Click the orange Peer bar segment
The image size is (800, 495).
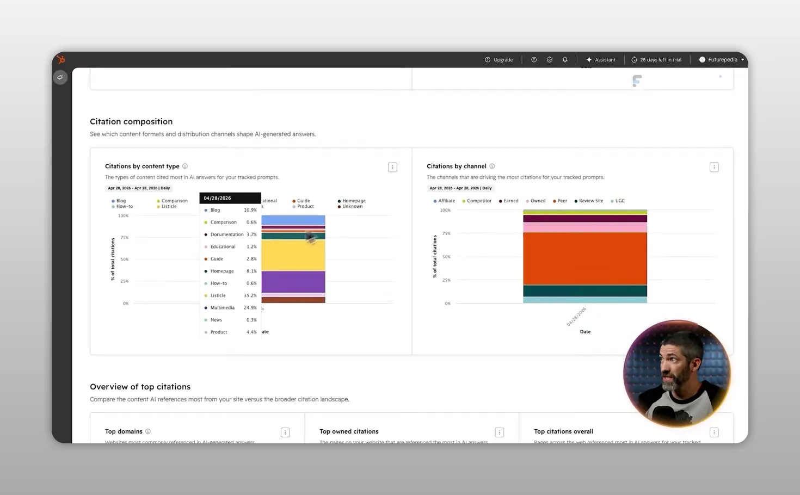pos(585,259)
